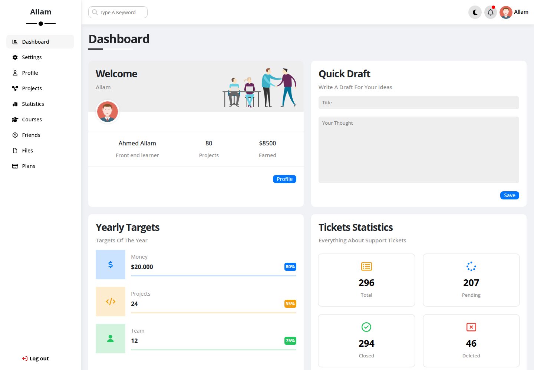Open Friends from the sidebar
Image resolution: width=534 pixels, height=370 pixels.
pyautogui.click(x=40, y=135)
